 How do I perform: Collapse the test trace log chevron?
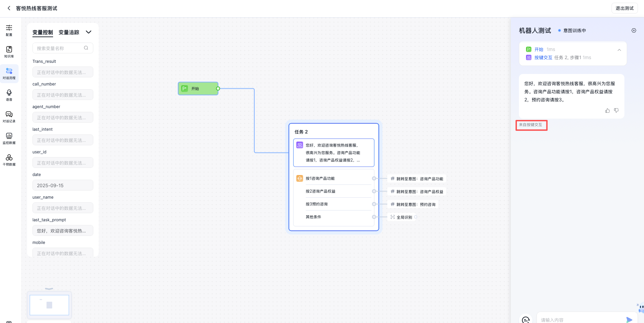(619, 50)
